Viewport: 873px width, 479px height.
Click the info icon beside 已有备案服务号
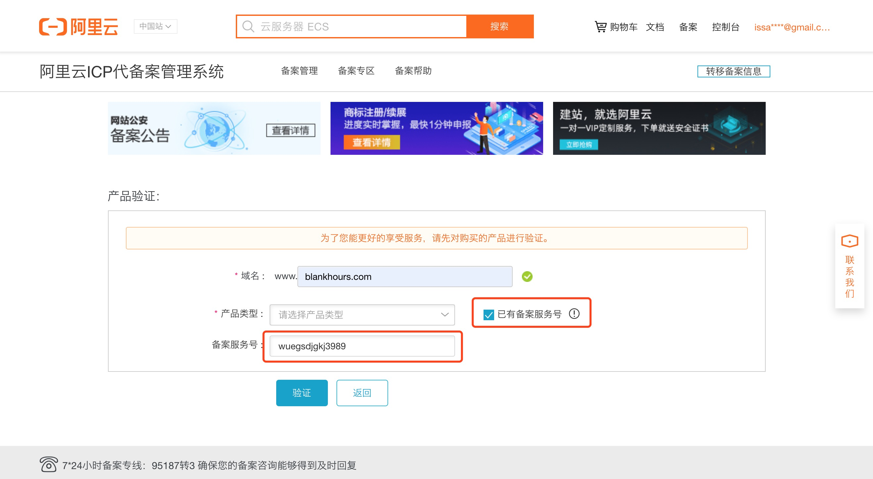(574, 314)
